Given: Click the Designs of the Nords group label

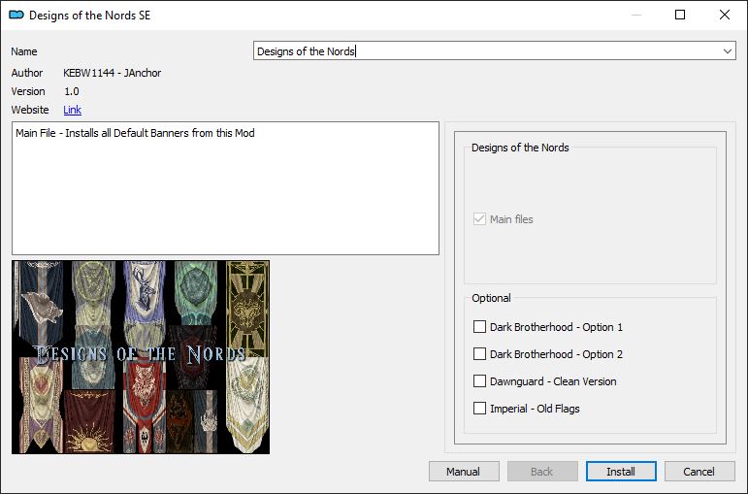Looking at the screenshot, I should pos(520,148).
